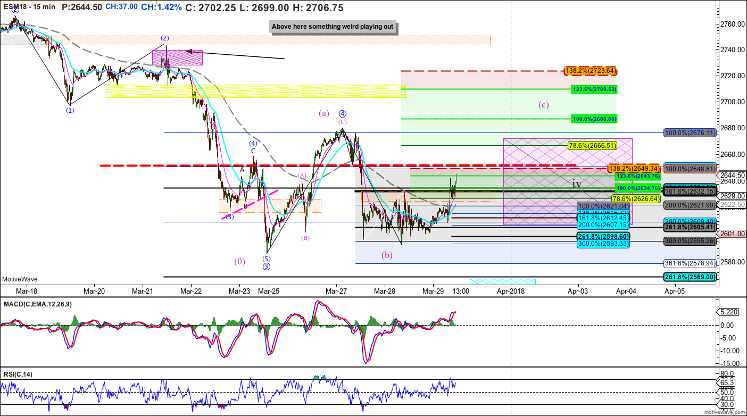Click the 161.8%(2632.15) gray label
This screenshot has height=416, width=747.
tap(690, 191)
